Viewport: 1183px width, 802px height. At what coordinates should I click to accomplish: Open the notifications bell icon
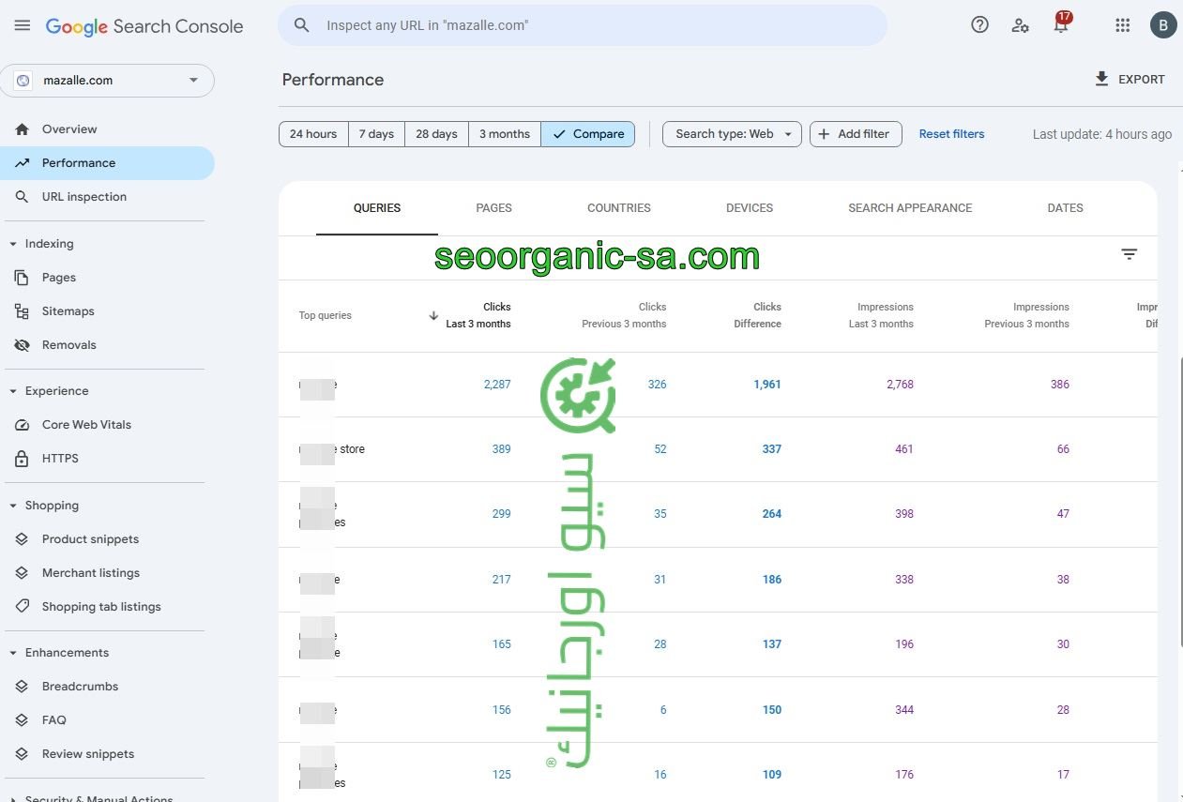pyautogui.click(x=1061, y=25)
